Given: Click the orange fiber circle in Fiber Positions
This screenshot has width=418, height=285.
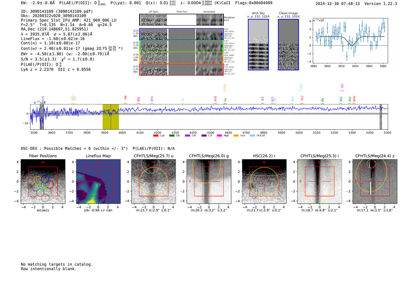Looking at the screenshot, I should click(x=38, y=180).
